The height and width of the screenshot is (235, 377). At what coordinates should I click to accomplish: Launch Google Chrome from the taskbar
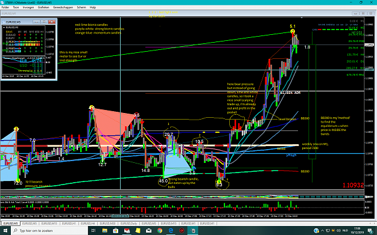pos(160,230)
